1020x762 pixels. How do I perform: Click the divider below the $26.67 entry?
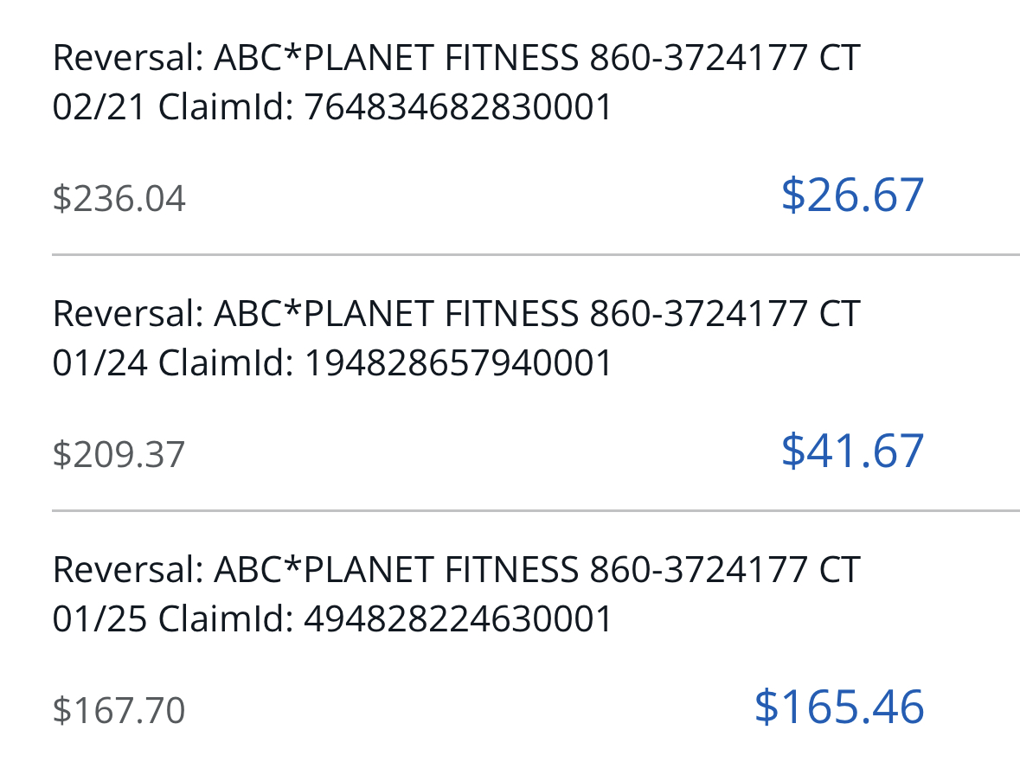(x=536, y=255)
